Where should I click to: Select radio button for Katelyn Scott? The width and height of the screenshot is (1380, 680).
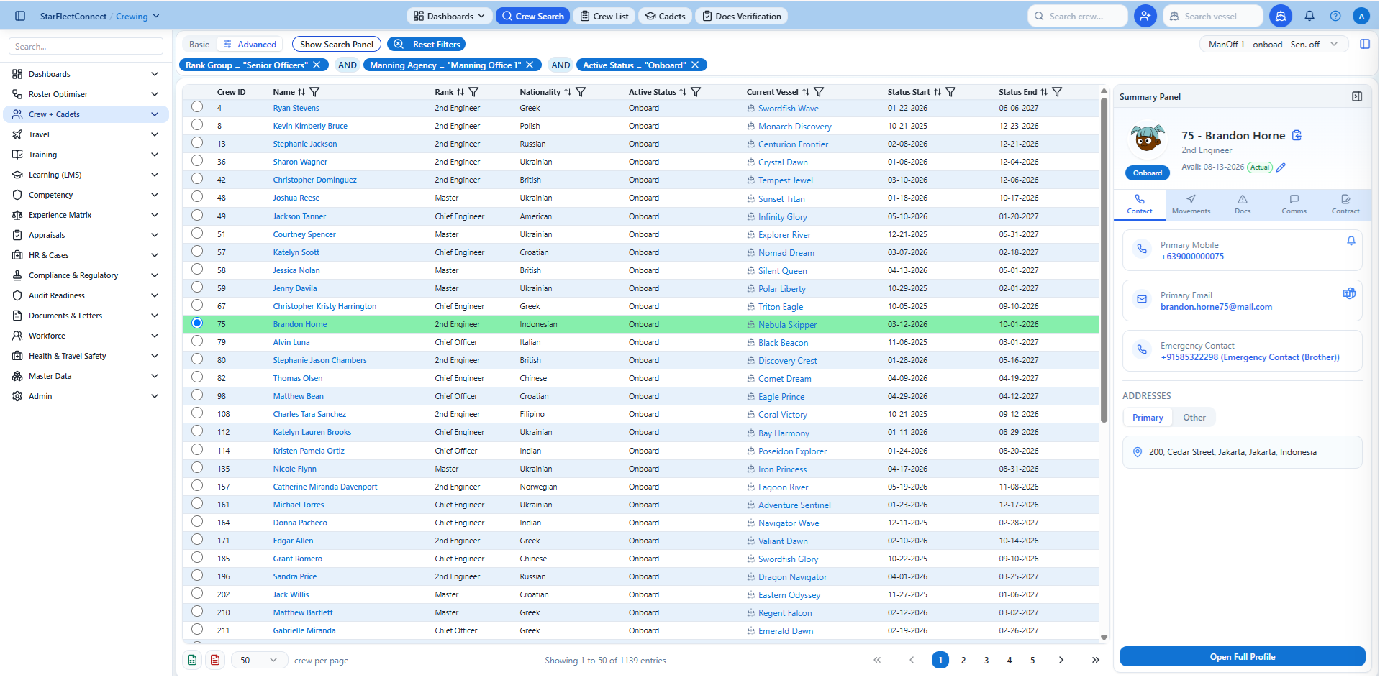tap(197, 251)
